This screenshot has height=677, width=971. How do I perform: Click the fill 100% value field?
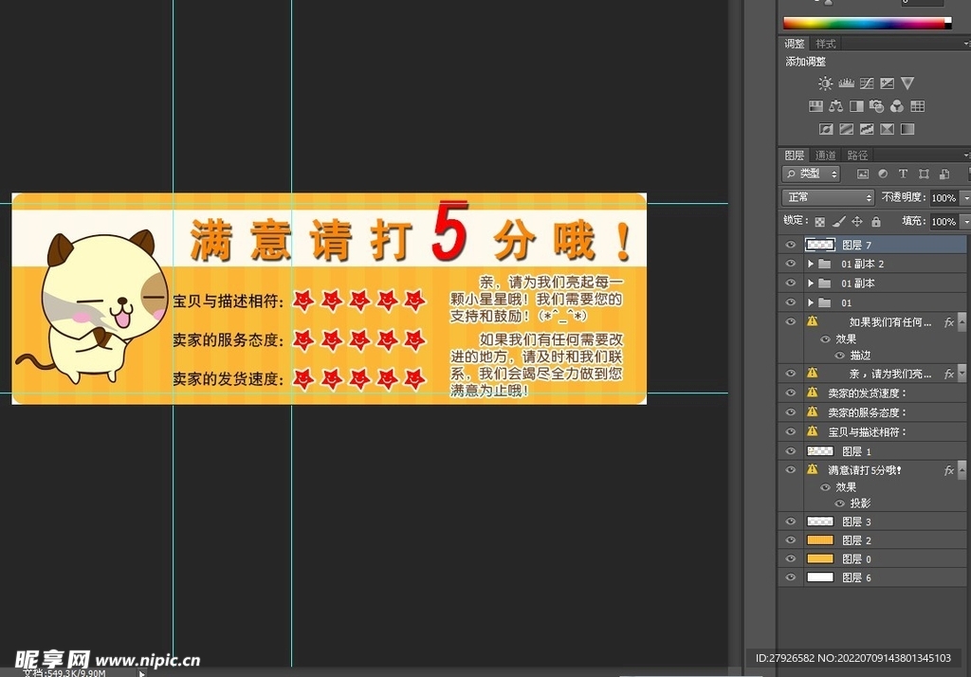click(x=944, y=222)
